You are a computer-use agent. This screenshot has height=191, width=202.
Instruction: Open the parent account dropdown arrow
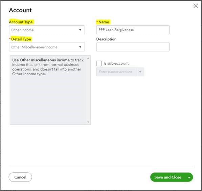pyautogui.click(x=140, y=72)
